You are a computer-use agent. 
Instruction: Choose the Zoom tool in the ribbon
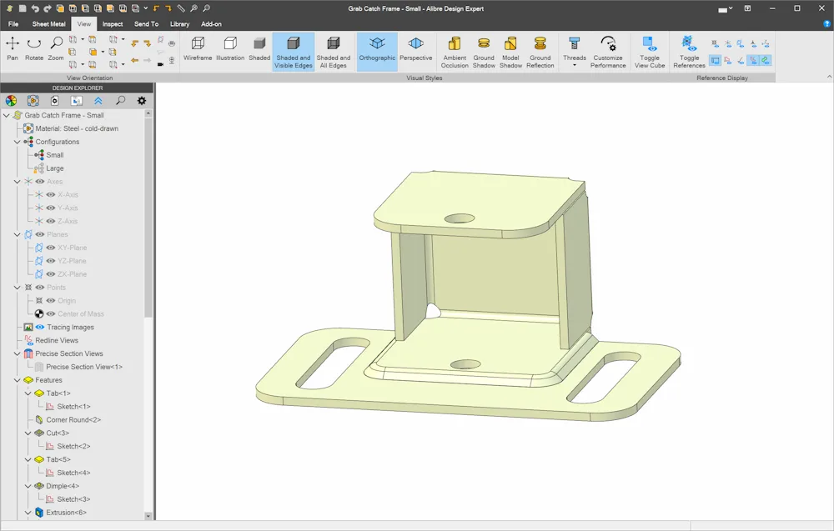56,49
